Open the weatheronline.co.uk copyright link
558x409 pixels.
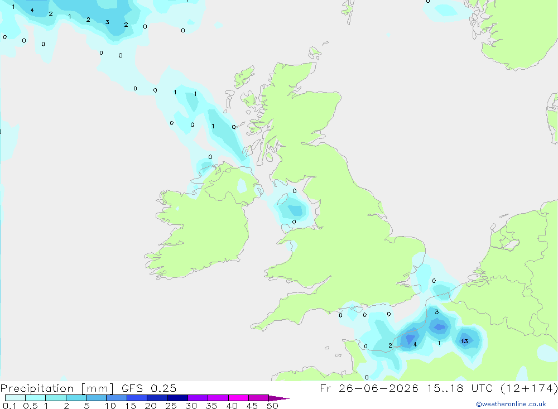tap(511, 404)
